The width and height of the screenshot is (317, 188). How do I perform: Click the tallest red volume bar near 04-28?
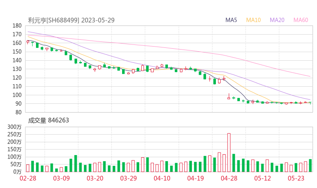click(x=229, y=153)
